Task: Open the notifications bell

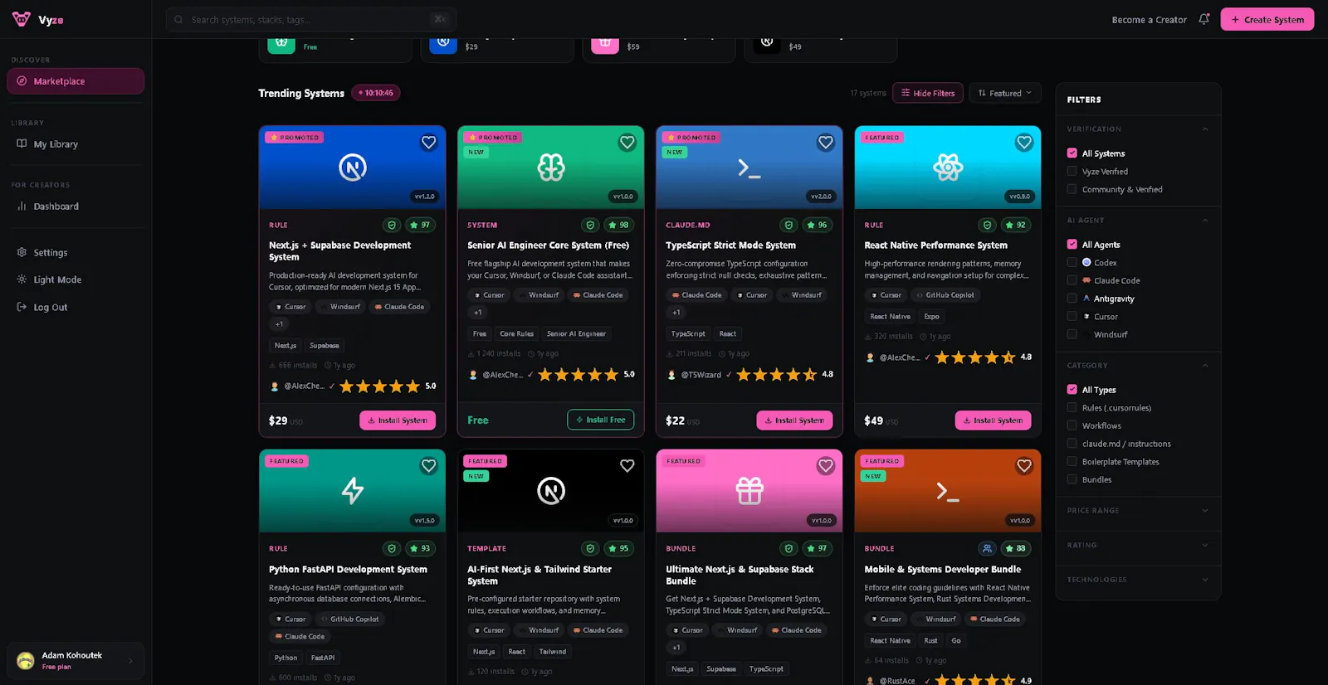Action: [1203, 19]
